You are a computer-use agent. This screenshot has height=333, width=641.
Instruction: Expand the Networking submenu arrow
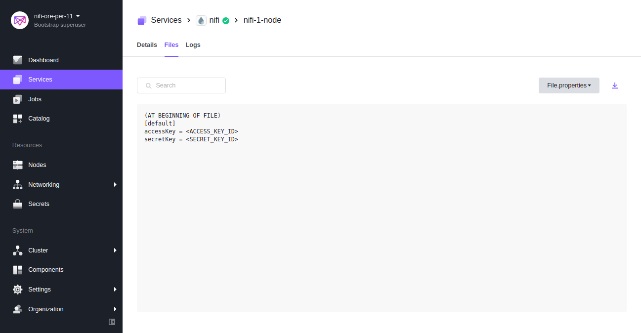(x=115, y=185)
